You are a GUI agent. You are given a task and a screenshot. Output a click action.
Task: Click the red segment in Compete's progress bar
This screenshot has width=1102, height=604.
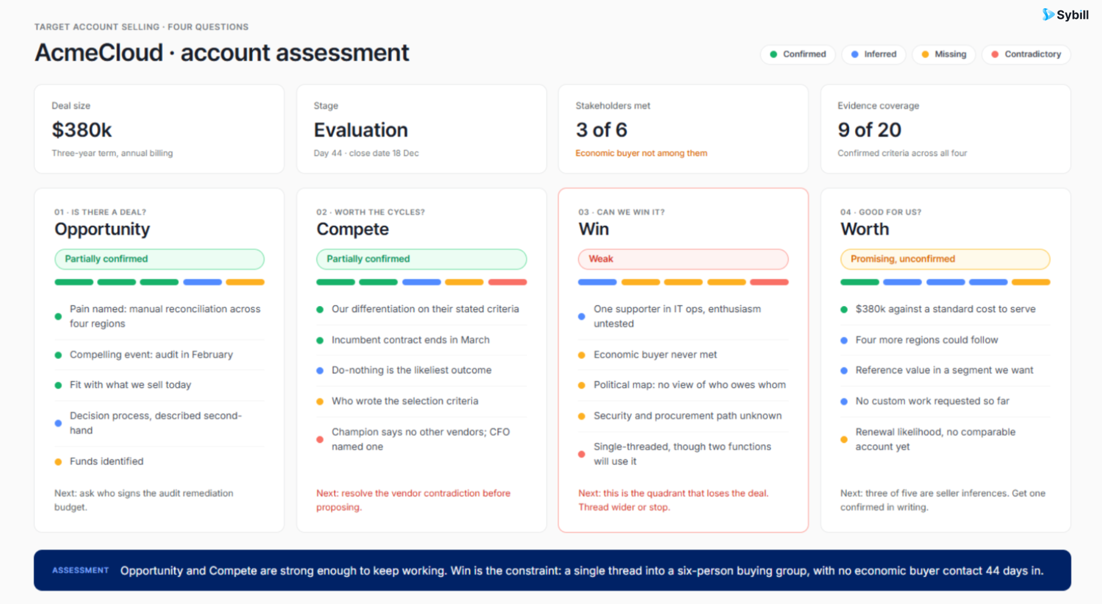[507, 282]
